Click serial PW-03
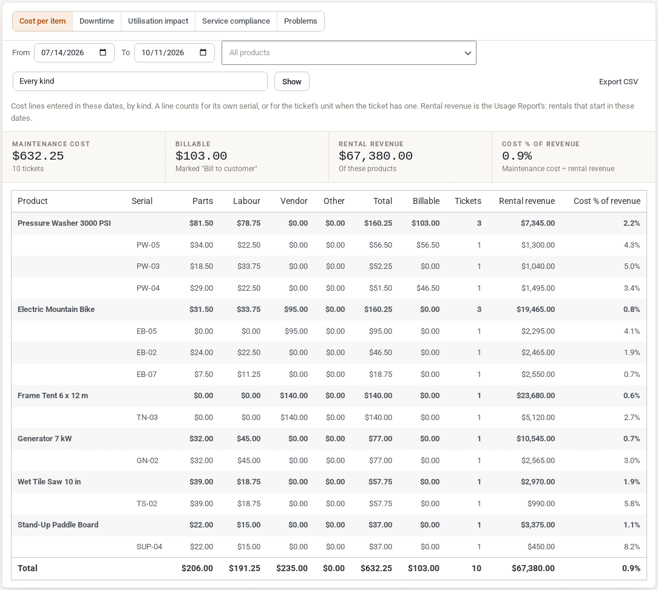Image resolution: width=658 pixels, height=590 pixels. pyautogui.click(x=148, y=266)
